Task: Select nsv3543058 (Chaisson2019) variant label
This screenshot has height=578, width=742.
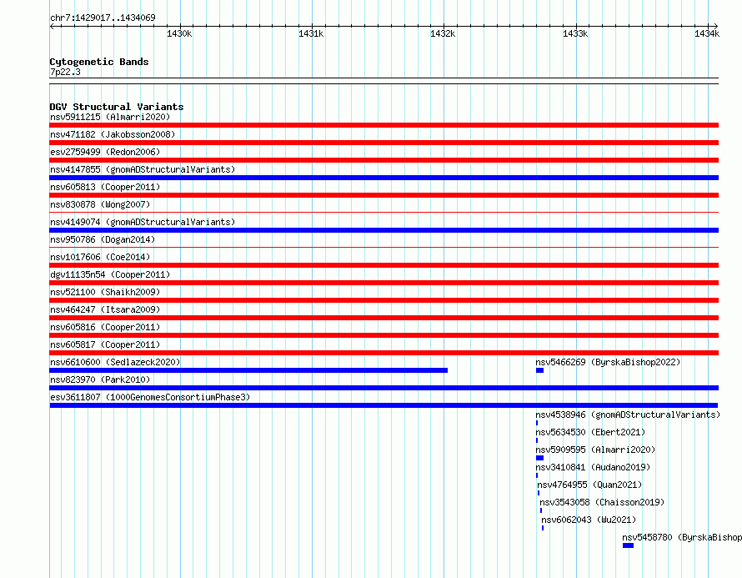Action: pyautogui.click(x=602, y=502)
